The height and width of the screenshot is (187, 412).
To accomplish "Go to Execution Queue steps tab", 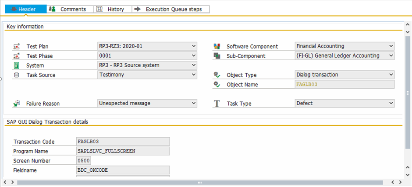I will pos(169,9).
